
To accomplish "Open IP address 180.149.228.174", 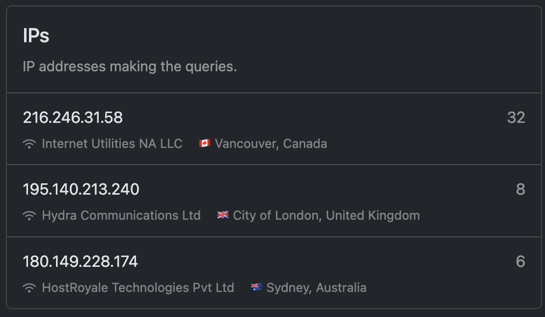I will (x=80, y=261).
